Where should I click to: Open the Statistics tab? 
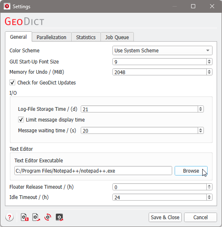(x=86, y=37)
